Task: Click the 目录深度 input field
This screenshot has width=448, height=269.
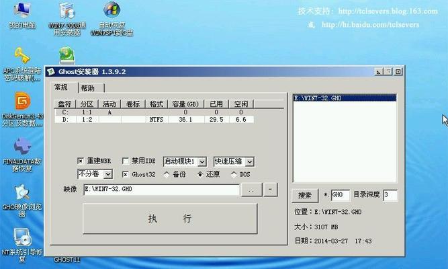Action: (390, 195)
